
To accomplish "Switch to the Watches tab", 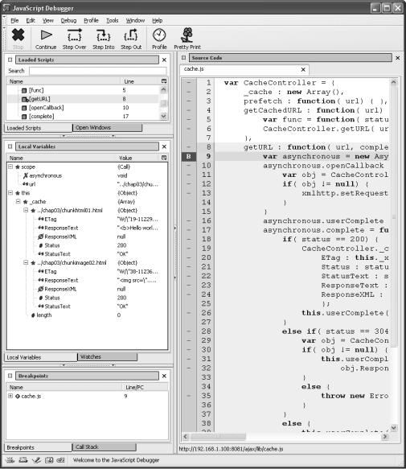I will pos(107,357).
